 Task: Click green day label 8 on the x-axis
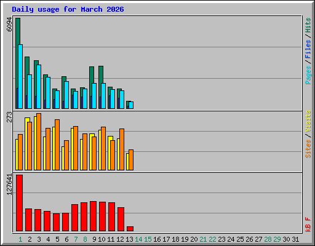tap(85, 239)
